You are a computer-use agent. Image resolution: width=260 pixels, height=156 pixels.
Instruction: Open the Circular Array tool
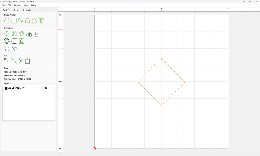tap(14, 48)
